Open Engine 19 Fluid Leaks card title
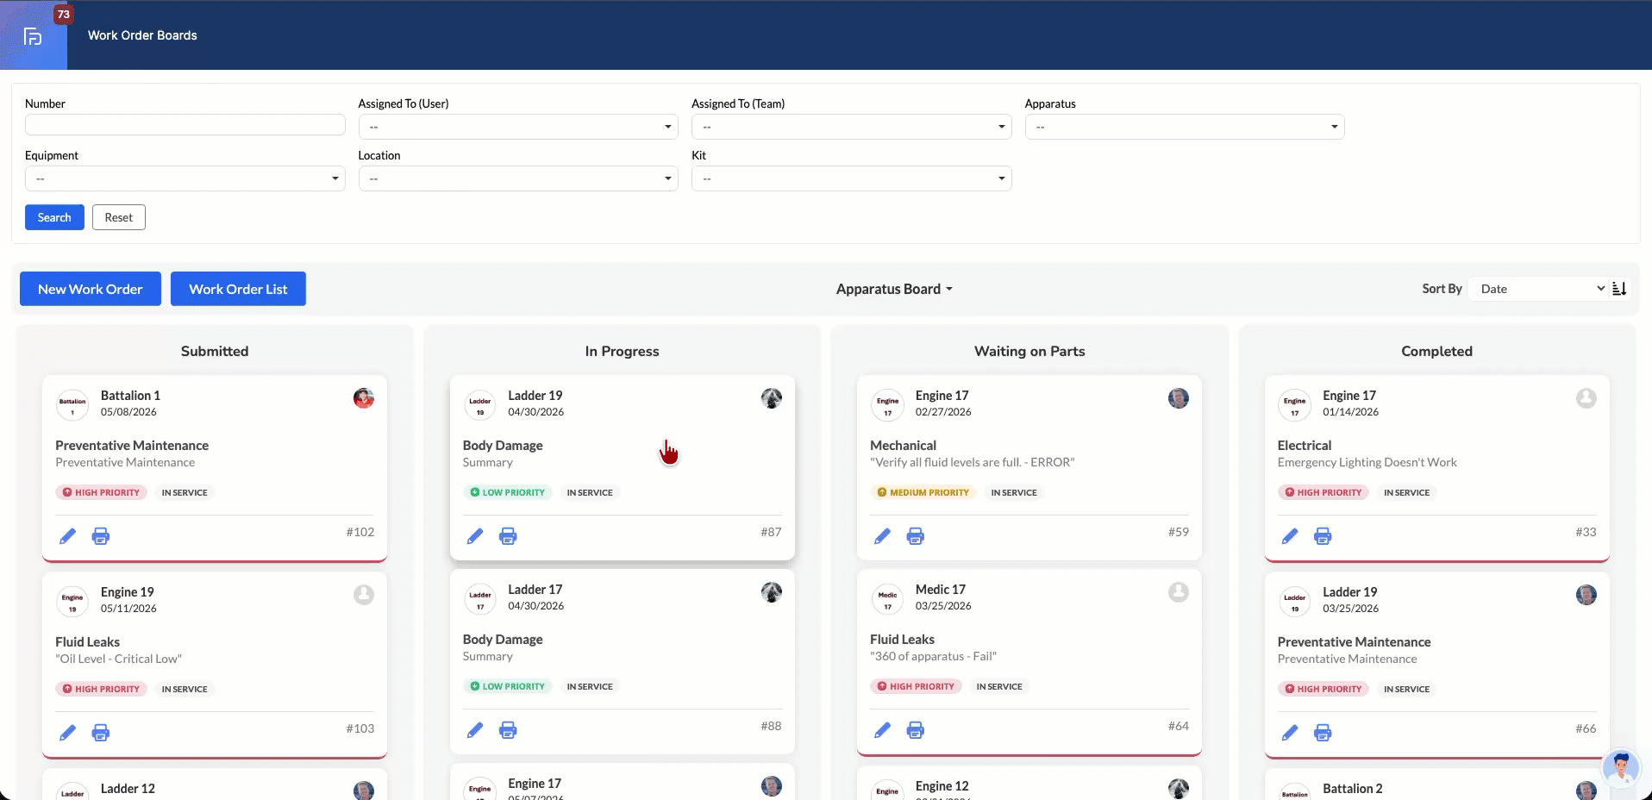This screenshot has width=1652, height=800. point(88,642)
